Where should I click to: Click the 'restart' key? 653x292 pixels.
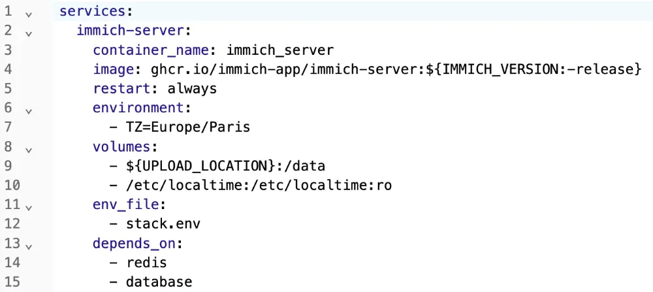[x=121, y=89]
